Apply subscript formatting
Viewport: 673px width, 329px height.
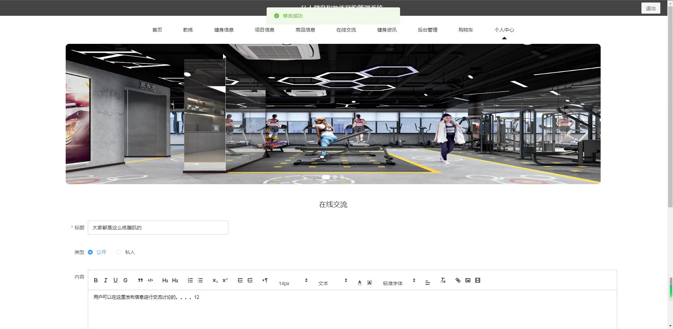pyautogui.click(x=215, y=280)
